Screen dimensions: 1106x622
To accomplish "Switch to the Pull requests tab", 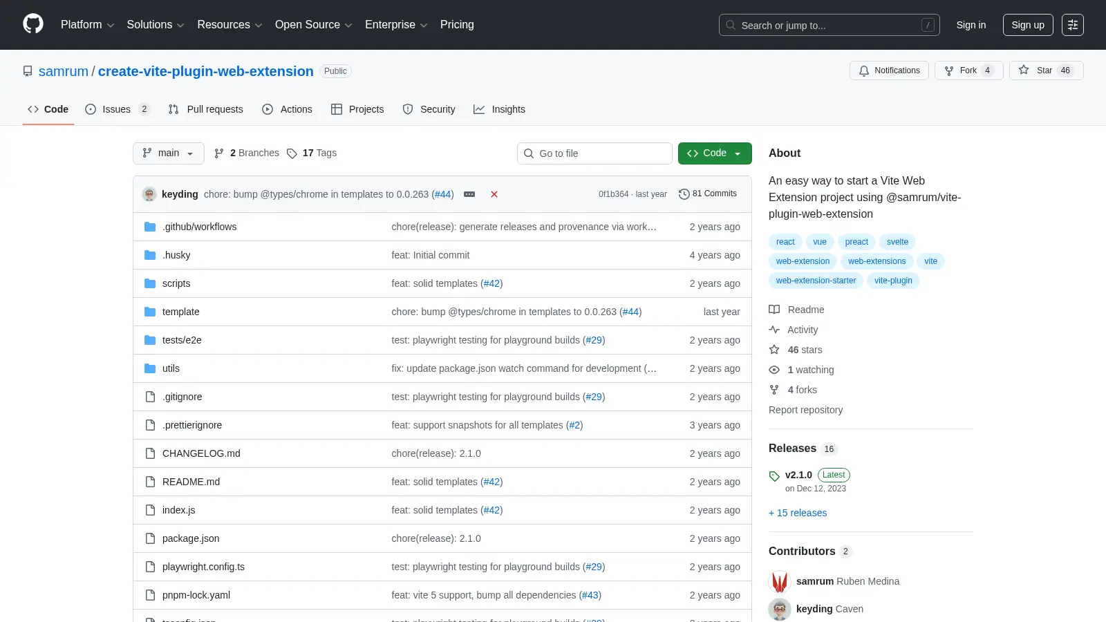I will coord(206,109).
